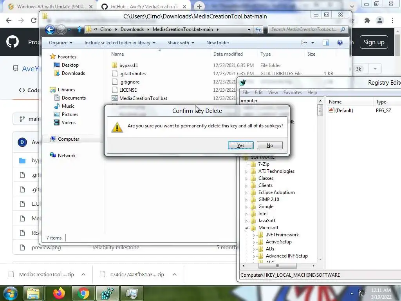
Task: Click New folder in Explorer toolbar
Action: click(x=218, y=43)
